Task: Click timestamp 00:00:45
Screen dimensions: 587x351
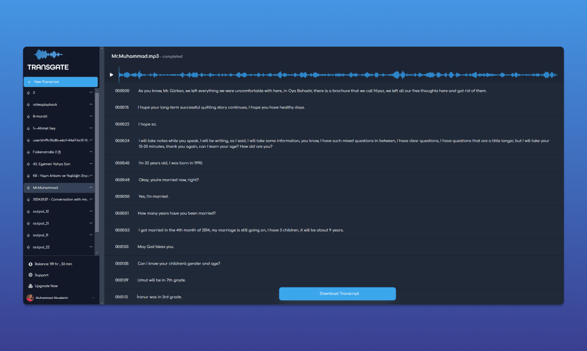Action: point(122,163)
